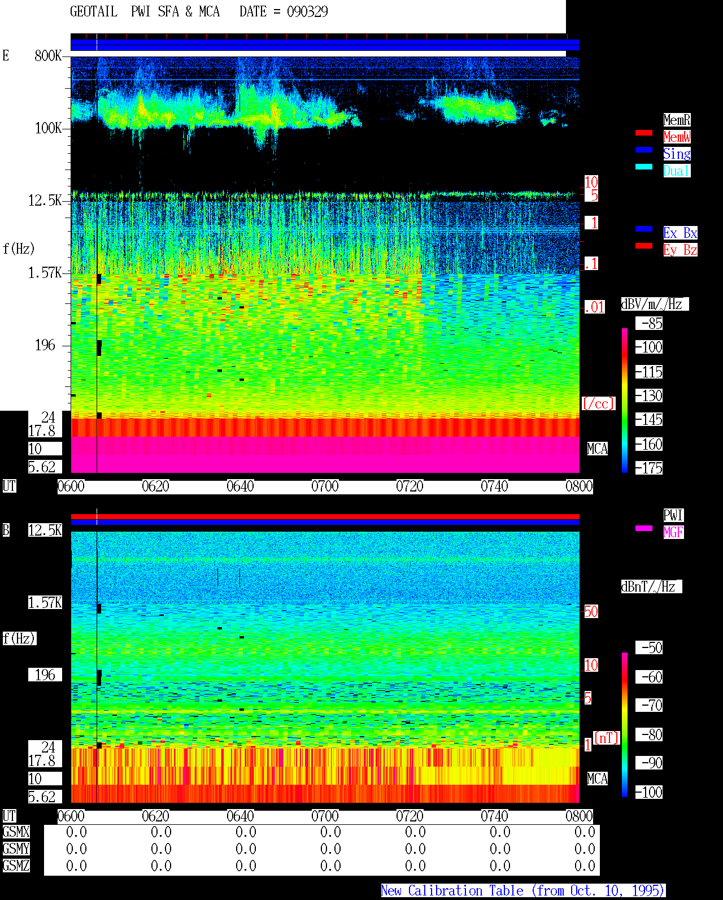This screenshot has height=900, width=723.
Task: Click the dBnT/√Hz color scale bar
Action: click(x=625, y=725)
